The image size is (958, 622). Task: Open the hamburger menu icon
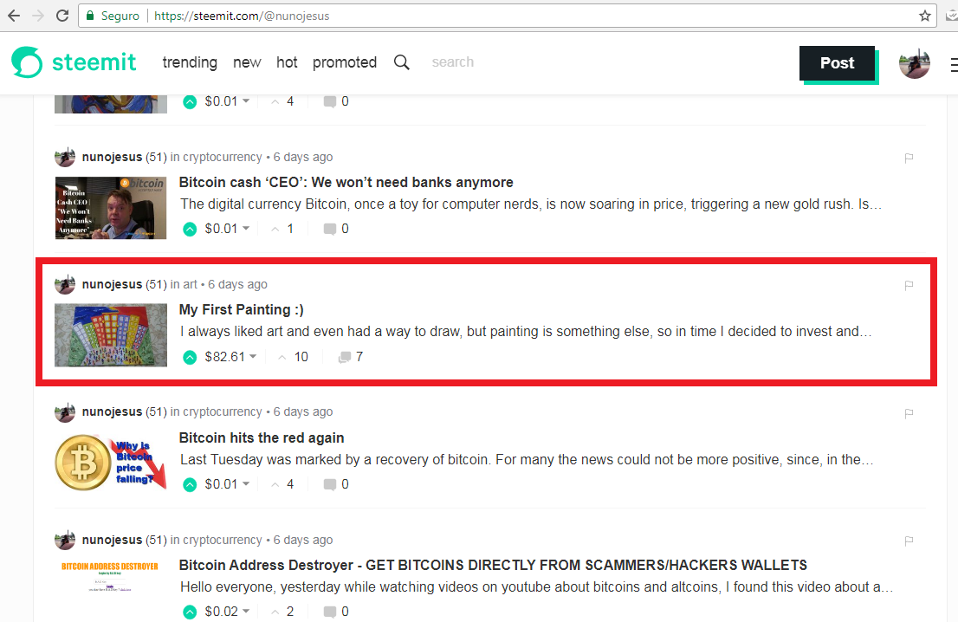954,63
